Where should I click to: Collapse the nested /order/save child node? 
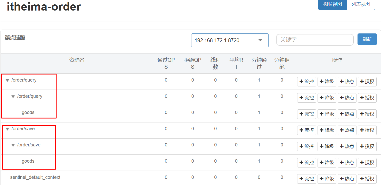point(13,145)
